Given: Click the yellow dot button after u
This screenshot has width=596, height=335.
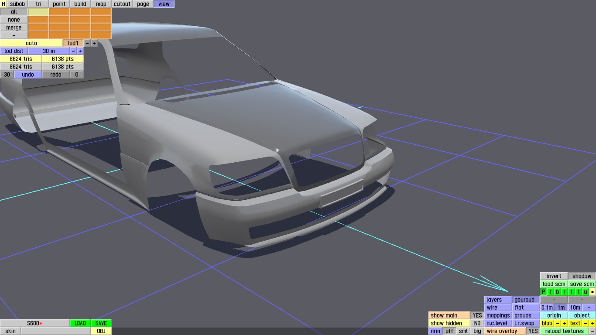Looking at the screenshot, I should pos(593,292).
